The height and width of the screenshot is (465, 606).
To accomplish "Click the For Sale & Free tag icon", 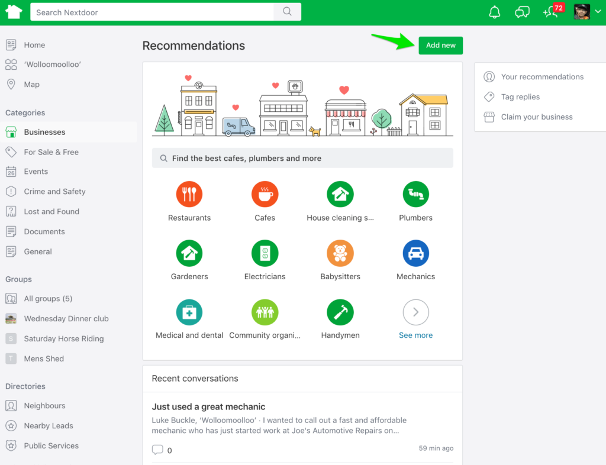I will [x=11, y=152].
